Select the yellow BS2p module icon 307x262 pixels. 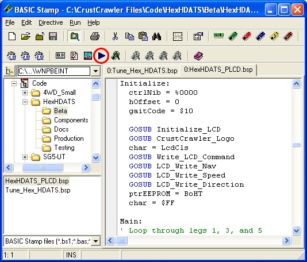point(274,36)
